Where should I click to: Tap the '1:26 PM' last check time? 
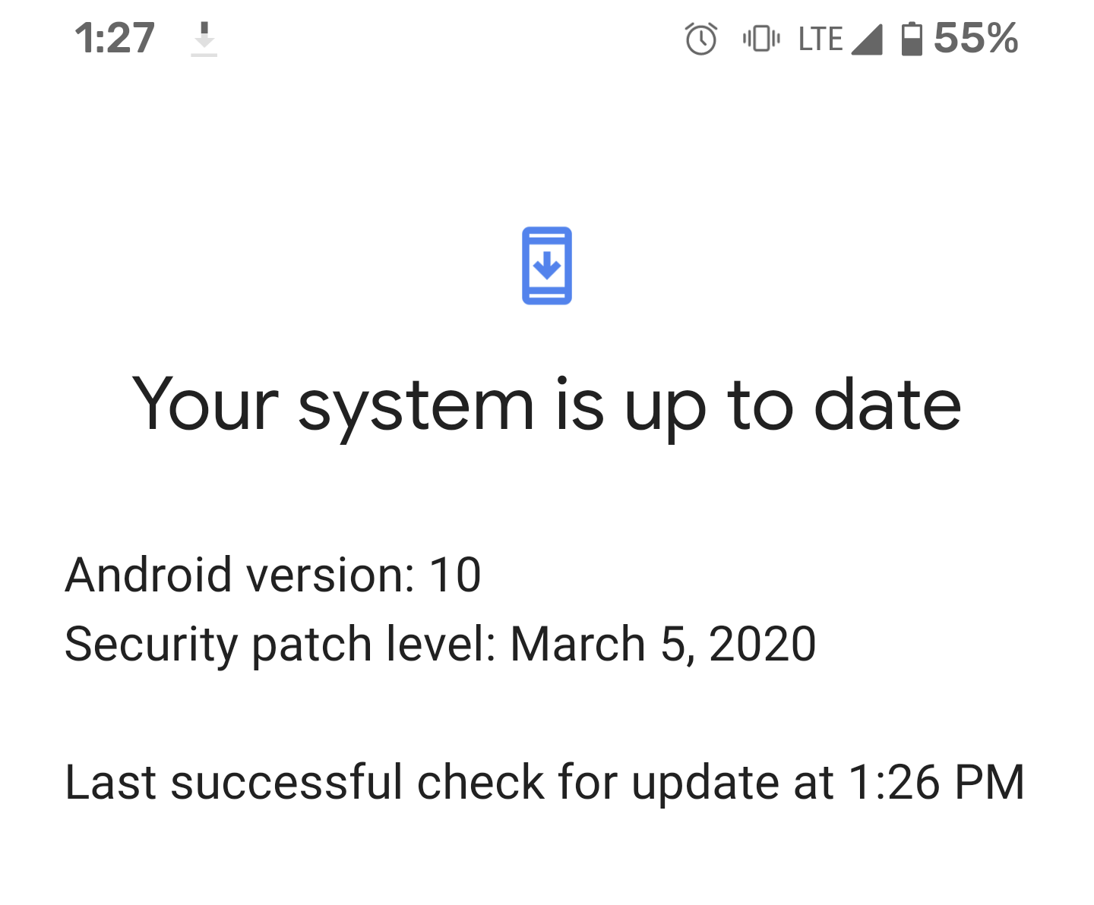click(x=936, y=783)
